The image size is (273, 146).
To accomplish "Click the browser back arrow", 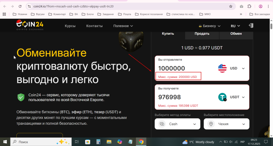I will (5, 6).
